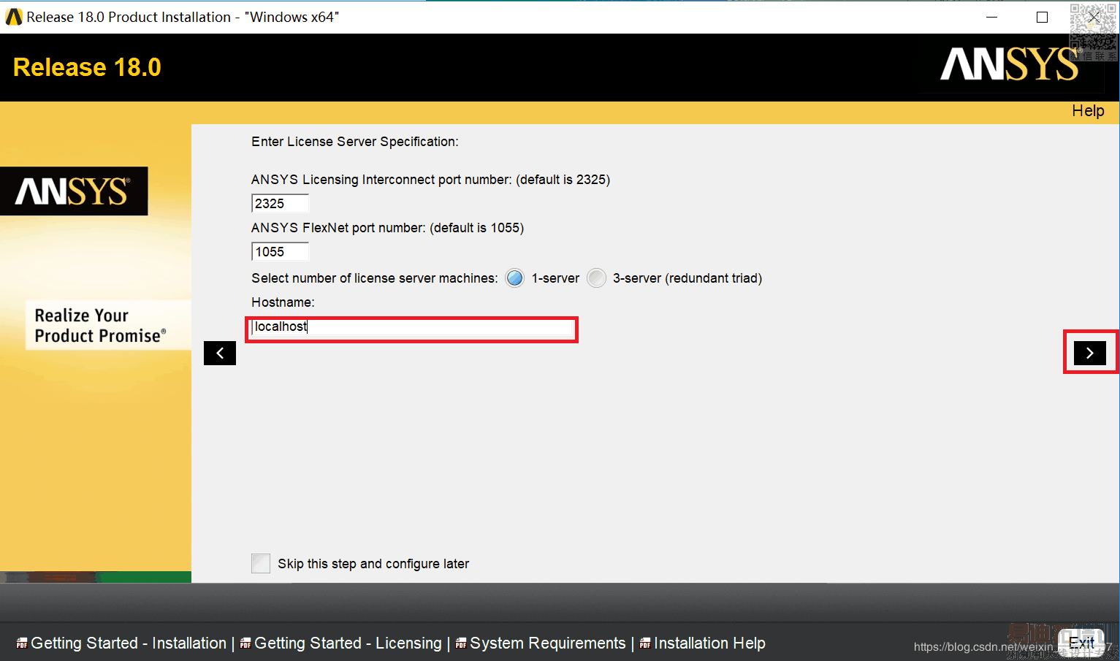Open the Help link
Screen dimensions: 1120x661
(1088, 111)
